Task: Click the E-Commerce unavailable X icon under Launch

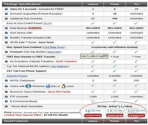Action: (x=93, y=101)
